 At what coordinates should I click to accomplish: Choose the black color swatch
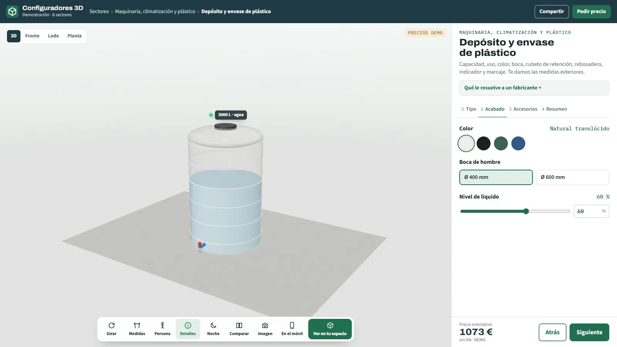[484, 143]
